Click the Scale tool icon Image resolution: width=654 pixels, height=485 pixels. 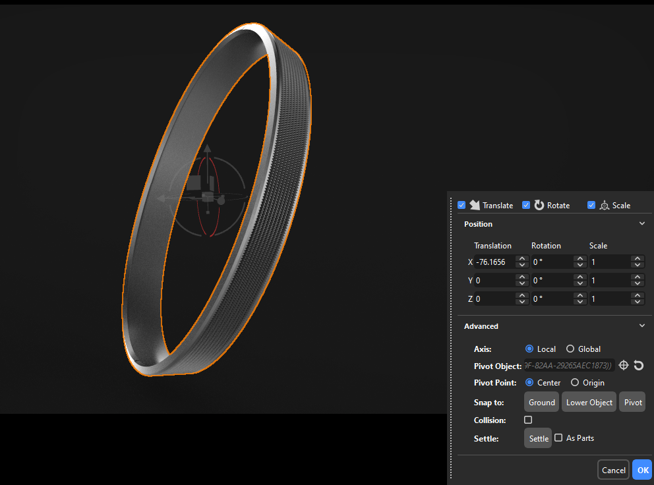pos(605,205)
